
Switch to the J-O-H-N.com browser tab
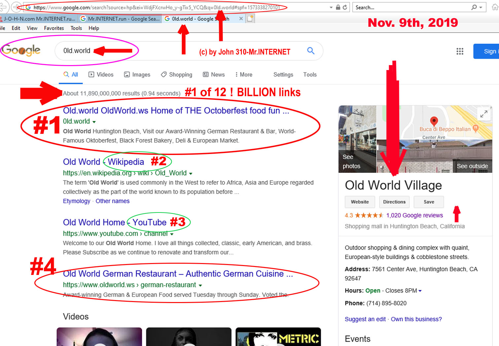(x=38, y=19)
